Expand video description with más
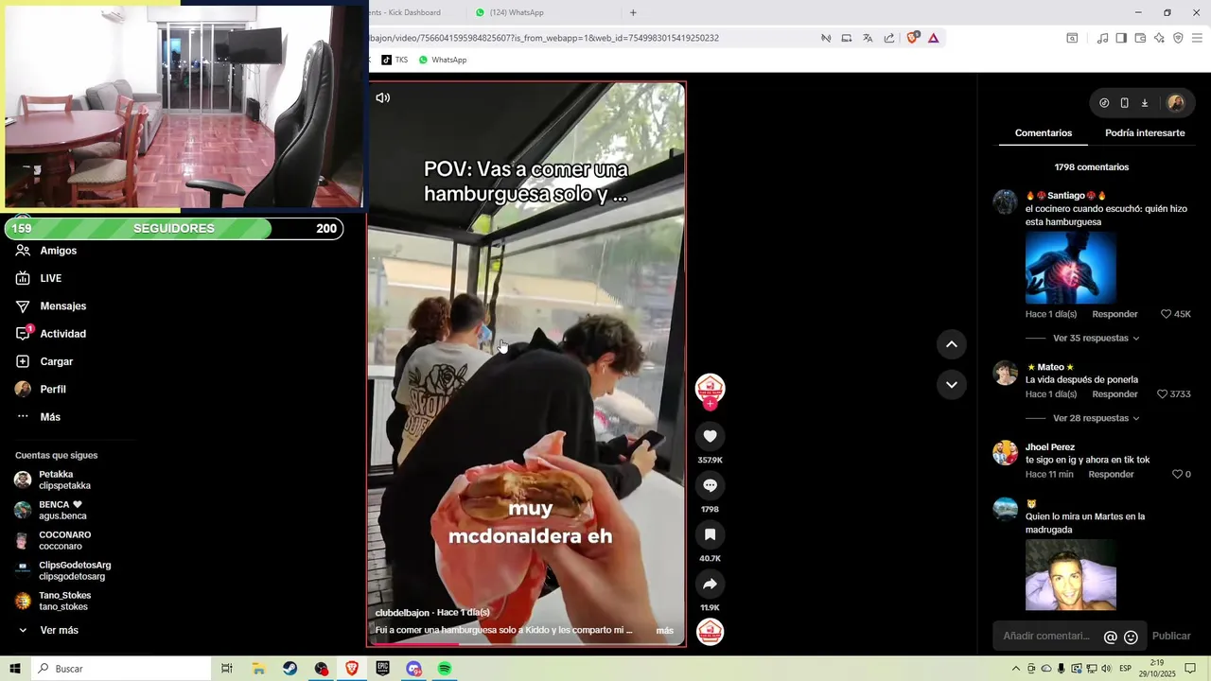This screenshot has height=681, width=1211. pyautogui.click(x=665, y=631)
